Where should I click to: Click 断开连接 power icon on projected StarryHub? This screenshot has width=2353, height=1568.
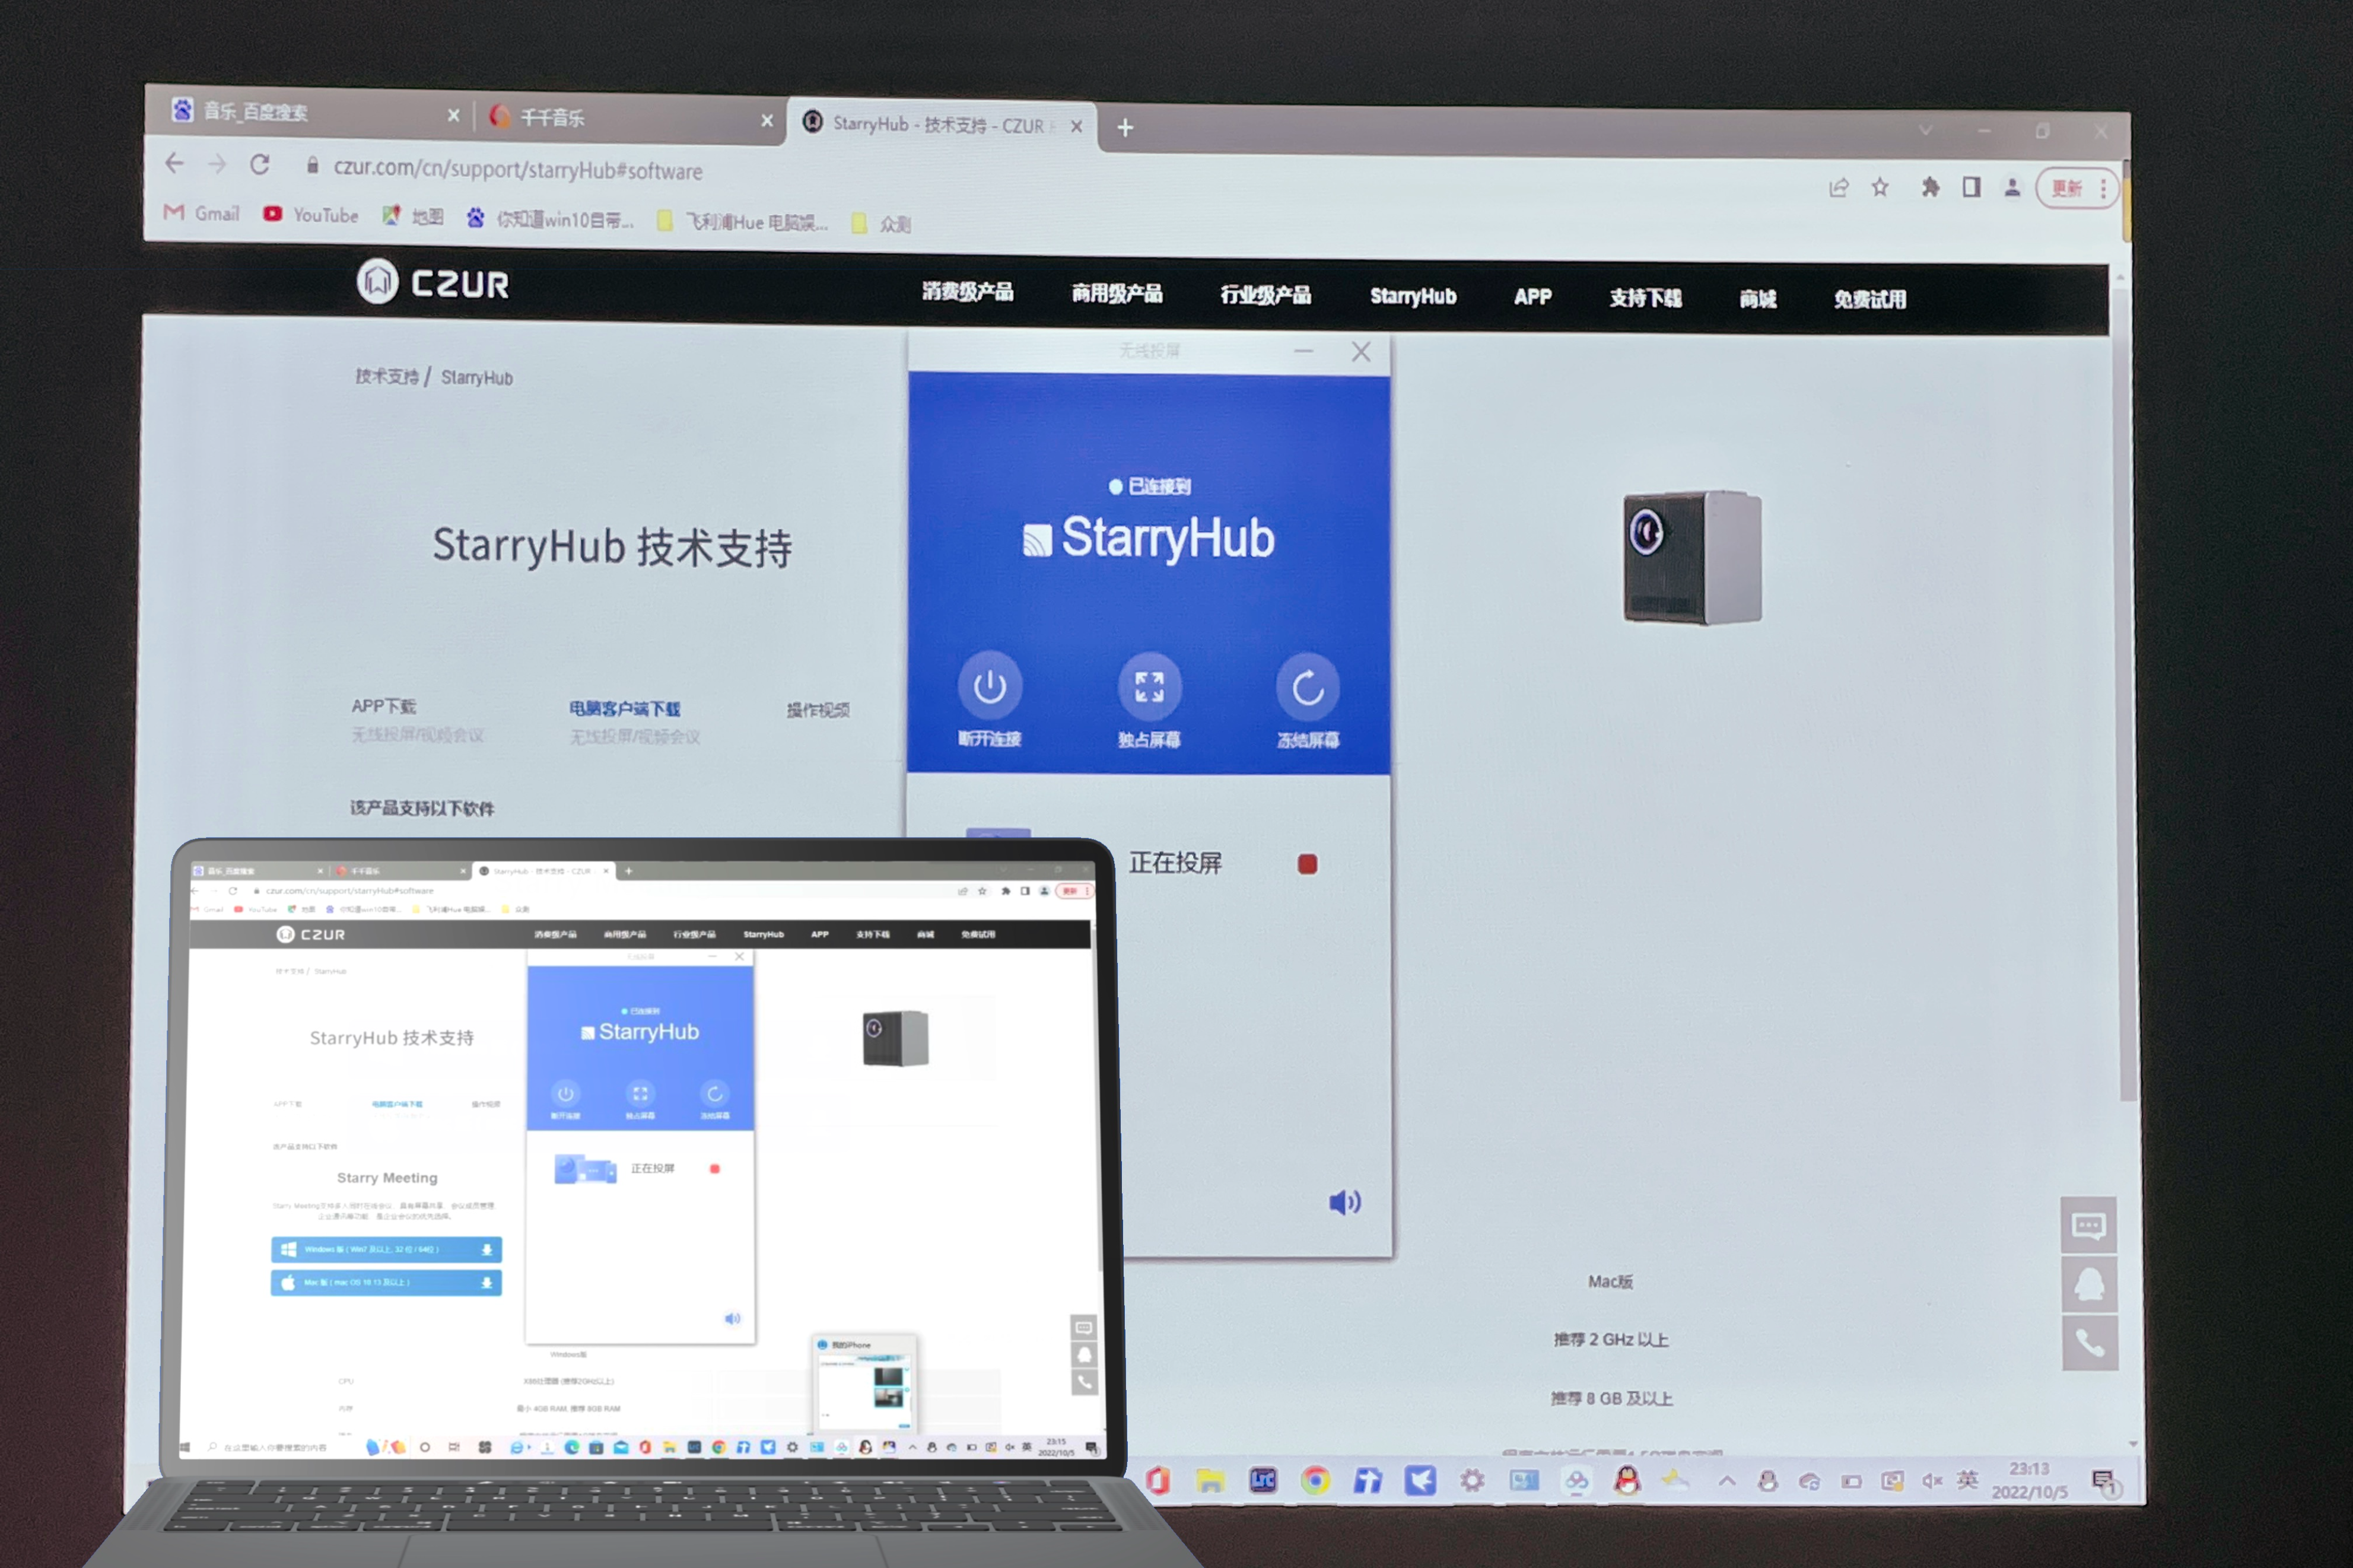pos(989,686)
